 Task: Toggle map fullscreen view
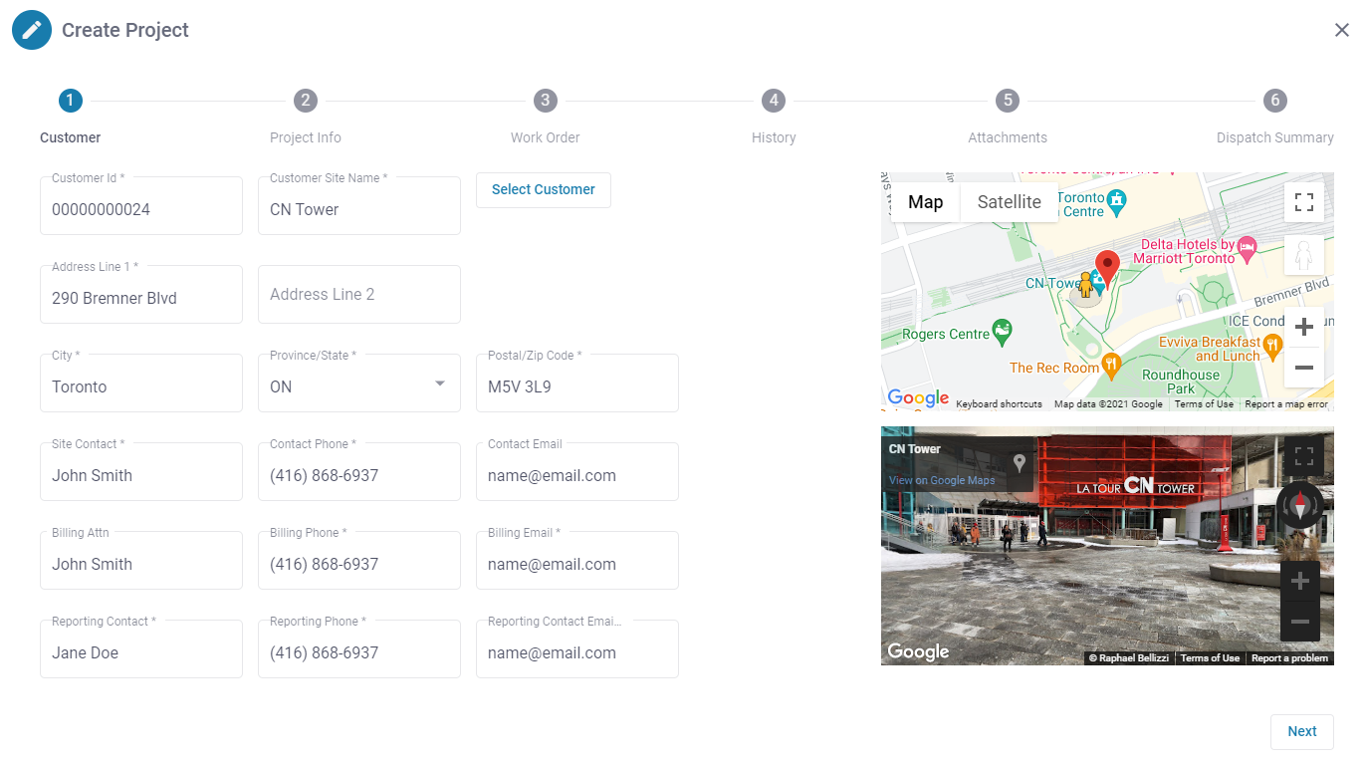[x=1304, y=202]
